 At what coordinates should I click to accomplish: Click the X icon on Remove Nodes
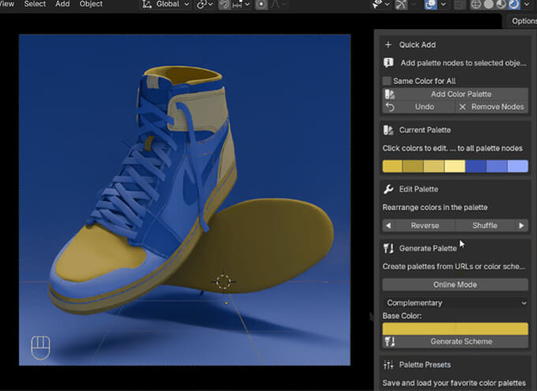pyautogui.click(x=463, y=106)
